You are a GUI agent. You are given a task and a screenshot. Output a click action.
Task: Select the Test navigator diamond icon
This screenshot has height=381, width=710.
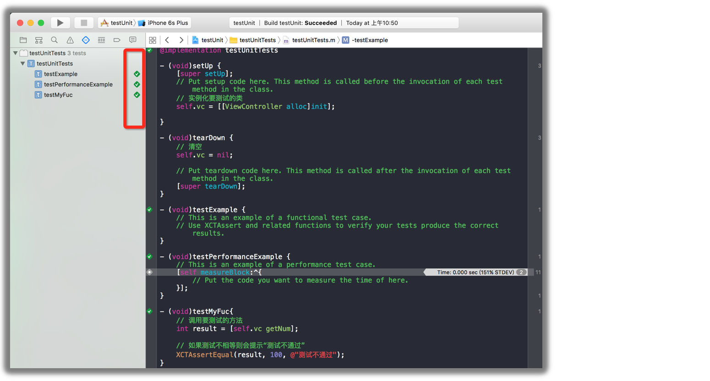click(86, 40)
